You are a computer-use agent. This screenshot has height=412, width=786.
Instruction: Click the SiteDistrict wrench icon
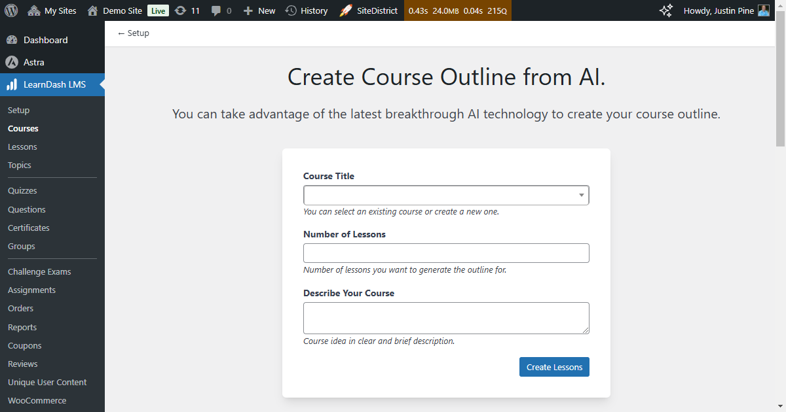pyautogui.click(x=346, y=10)
